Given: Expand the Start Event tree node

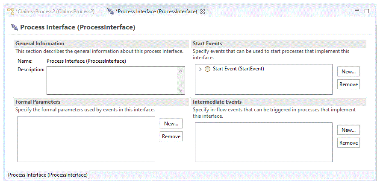Looking at the screenshot, I should (x=200, y=69).
